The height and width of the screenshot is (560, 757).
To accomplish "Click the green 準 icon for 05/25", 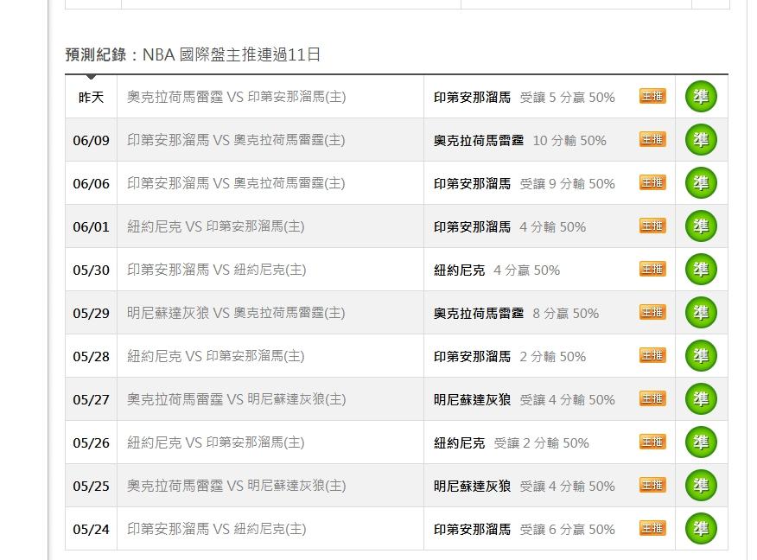I will point(701,485).
